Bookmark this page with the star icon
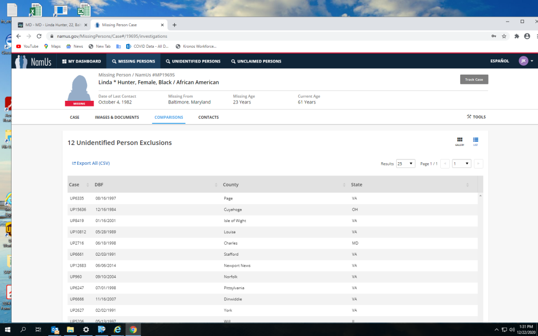The width and height of the screenshot is (538, 336). pyautogui.click(x=504, y=36)
